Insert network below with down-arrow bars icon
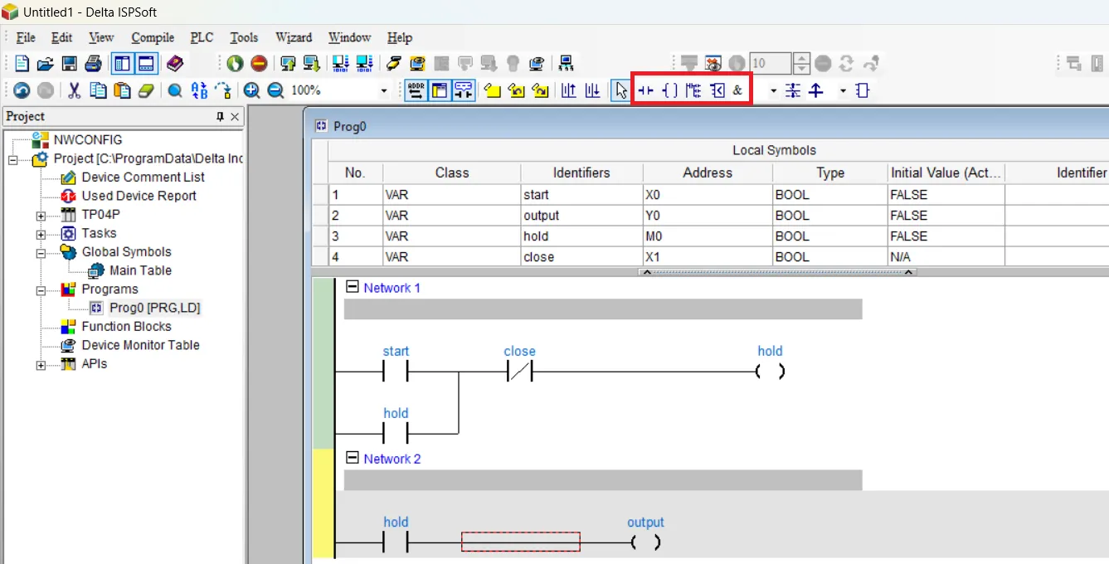The image size is (1109, 564). pos(592,90)
